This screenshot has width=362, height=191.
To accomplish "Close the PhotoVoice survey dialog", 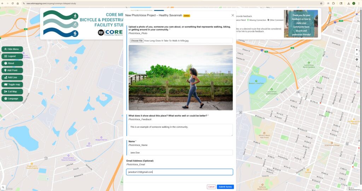I will click(x=233, y=15).
